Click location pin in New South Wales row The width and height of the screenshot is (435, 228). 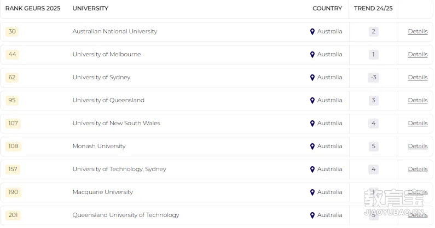(312, 124)
